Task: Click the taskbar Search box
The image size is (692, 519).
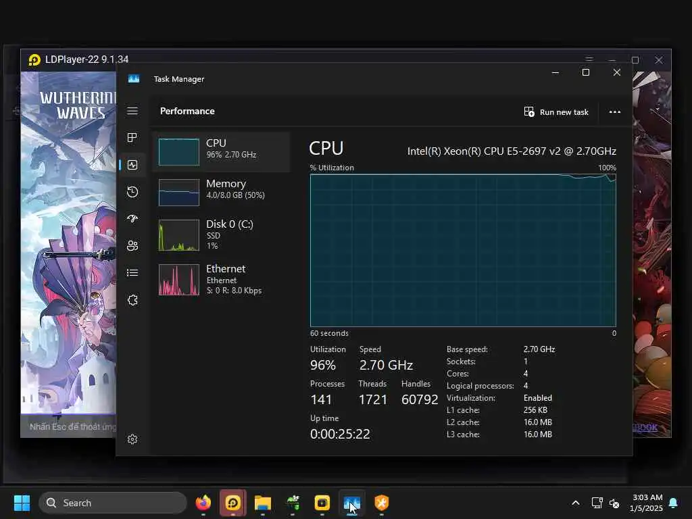Action: pos(113,503)
